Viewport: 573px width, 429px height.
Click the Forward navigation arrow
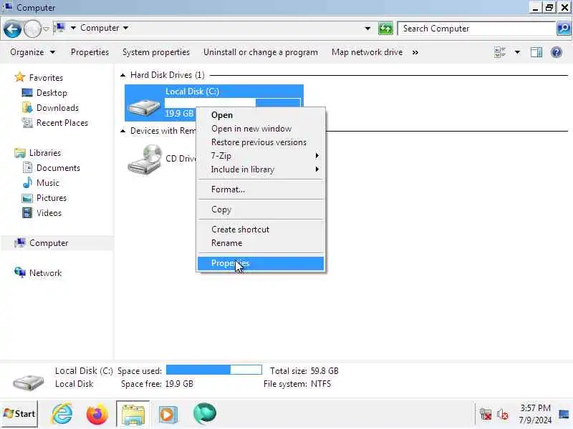[32, 29]
